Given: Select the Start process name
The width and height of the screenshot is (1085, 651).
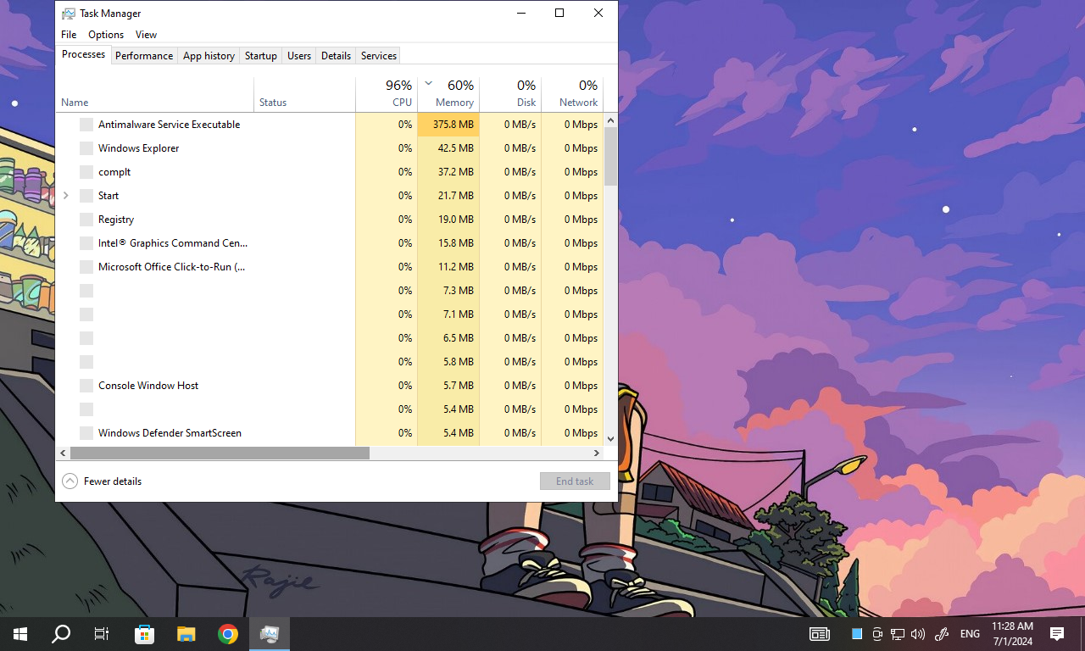Looking at the screenshot, I should 108,196.
